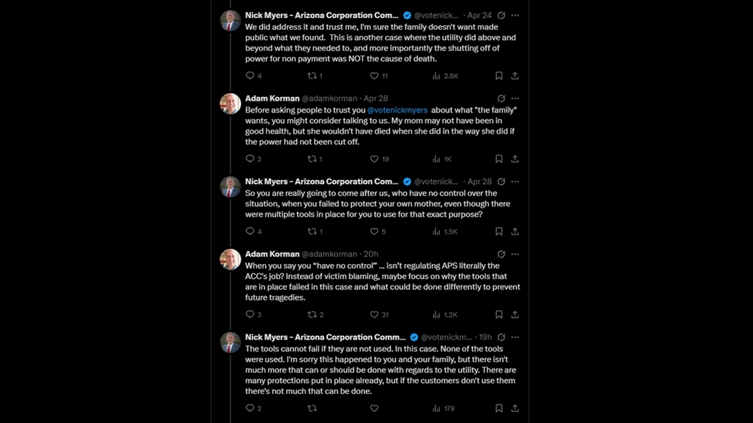This screenshot has height=423, width=753.
Task: Like Adam Korman's tweet with 19 likes
Action: coord(374,159)
